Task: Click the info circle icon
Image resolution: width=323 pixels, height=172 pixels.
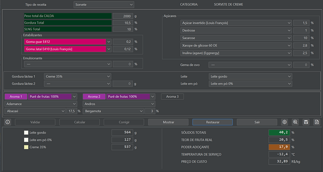Action: pyautogui.click(x=8, y=122)
